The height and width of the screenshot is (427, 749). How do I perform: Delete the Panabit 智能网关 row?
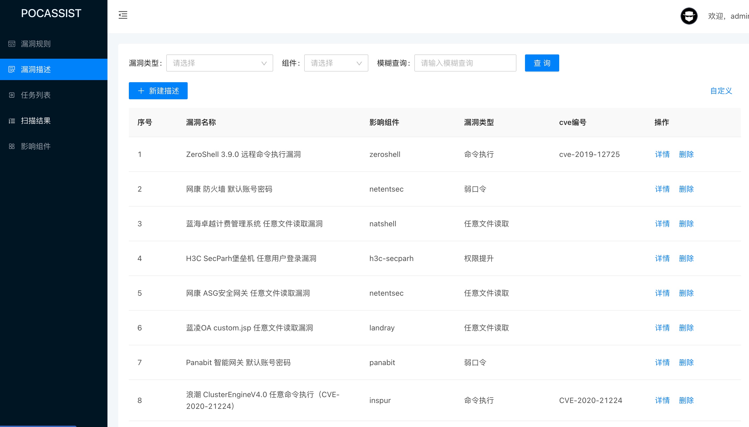[x=686, y=362]
